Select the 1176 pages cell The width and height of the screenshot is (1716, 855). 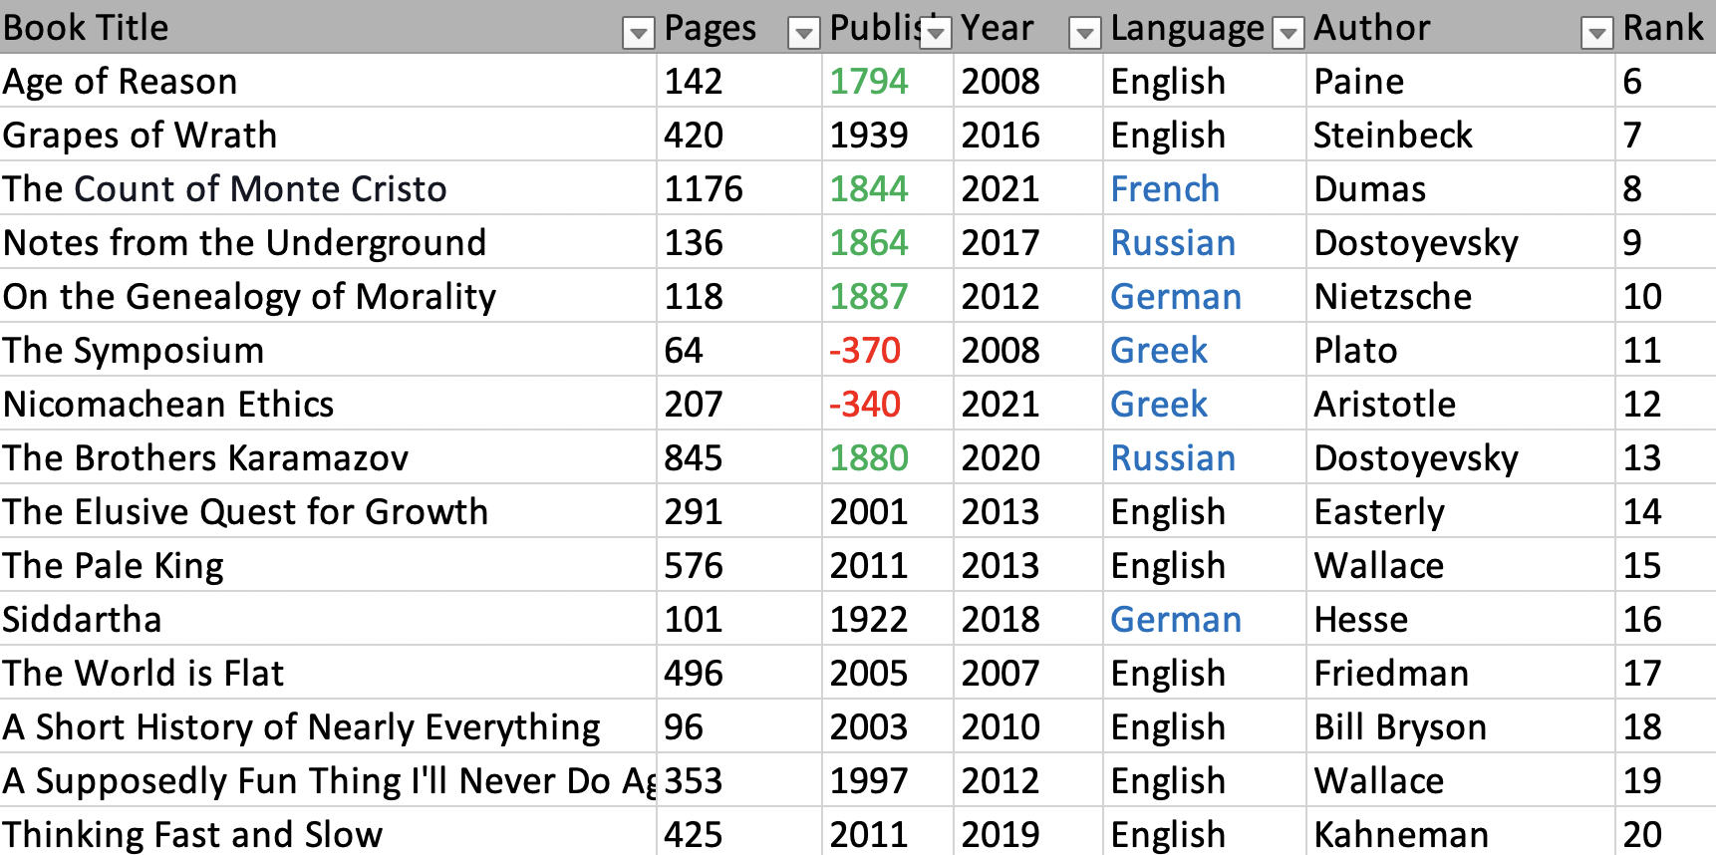(x=704, y=189)
